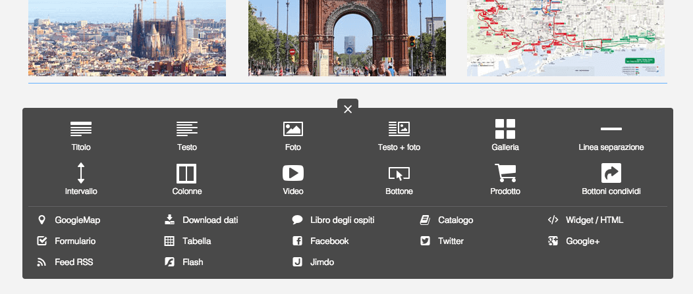The height and width of the screenshot is (294, 693).
Task: Choose Formulario text entry
Action: pyautogui.click(x=75, y=241)
